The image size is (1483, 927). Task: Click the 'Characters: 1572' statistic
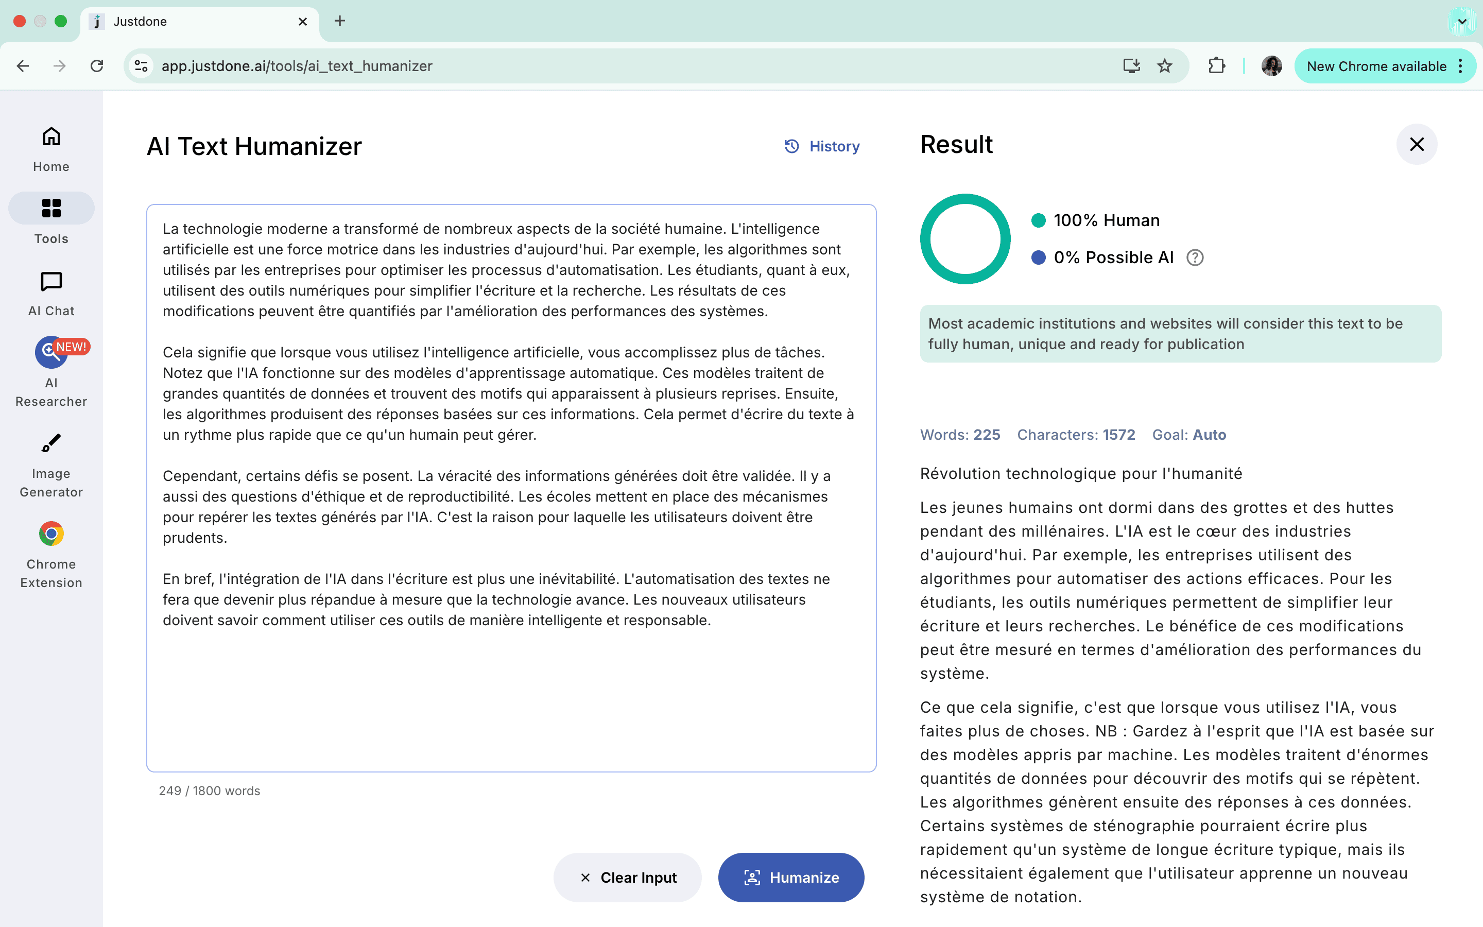pos(1076,435)
